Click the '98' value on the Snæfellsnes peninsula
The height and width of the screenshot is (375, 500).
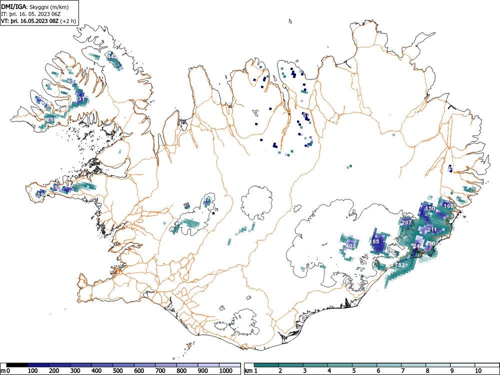point(57,187)
